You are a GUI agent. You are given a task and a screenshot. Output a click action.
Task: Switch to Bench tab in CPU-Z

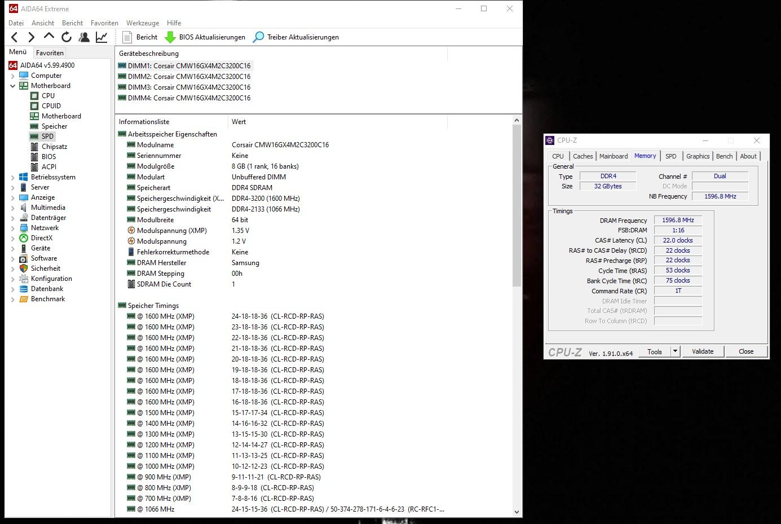coord(725,156)
